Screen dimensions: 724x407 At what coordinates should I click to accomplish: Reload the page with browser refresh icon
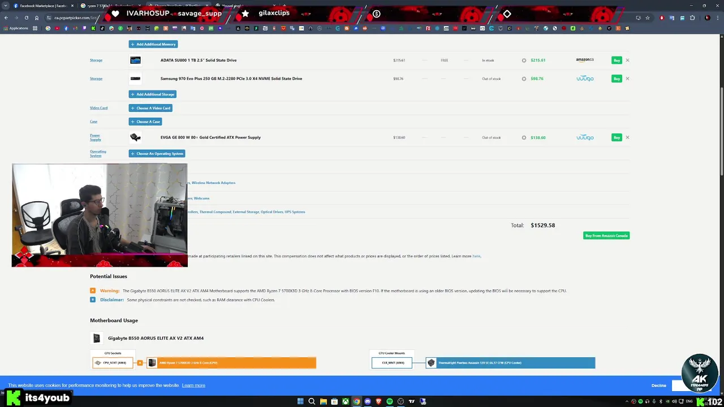click(x=26, y=18)
